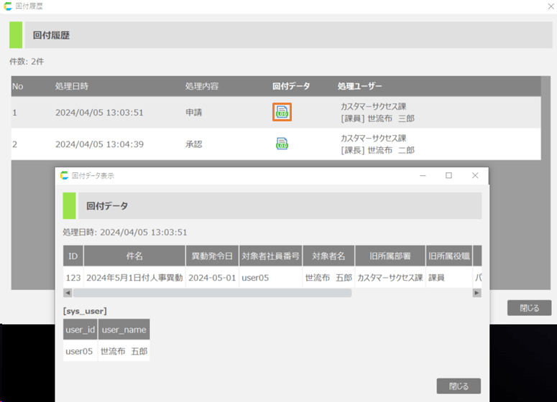The width and height of the screenshot is (557, 402).
Task: Close the 回付データ表示 dialog with X
Action: point(474,175)
